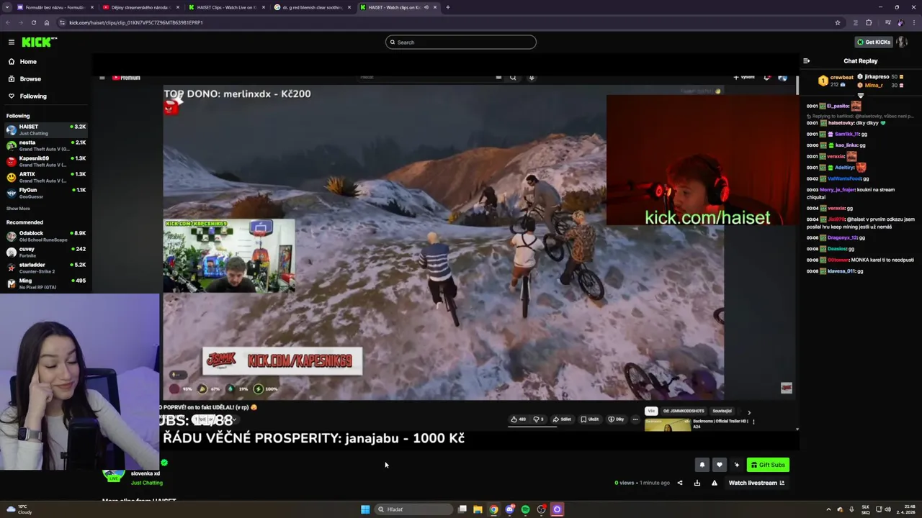Screen dimensions: 922x518
Task: Open Spotify from taskbar
Action: point(525,509)
